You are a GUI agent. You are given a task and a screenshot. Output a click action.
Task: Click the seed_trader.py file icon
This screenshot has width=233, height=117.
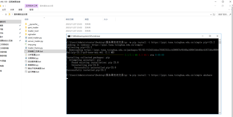pos(26,38)
